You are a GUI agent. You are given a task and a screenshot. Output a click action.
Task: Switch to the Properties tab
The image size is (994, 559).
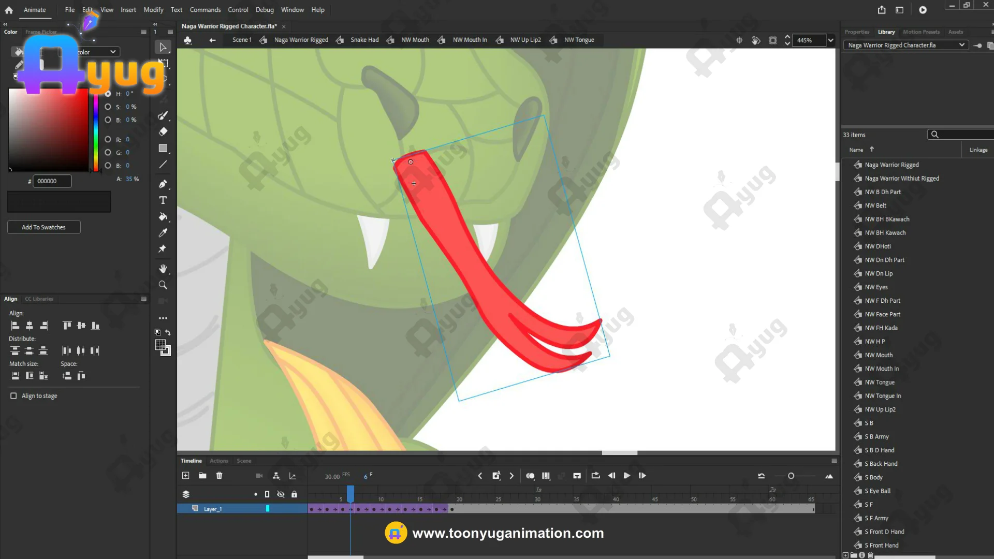pos(857,32)
